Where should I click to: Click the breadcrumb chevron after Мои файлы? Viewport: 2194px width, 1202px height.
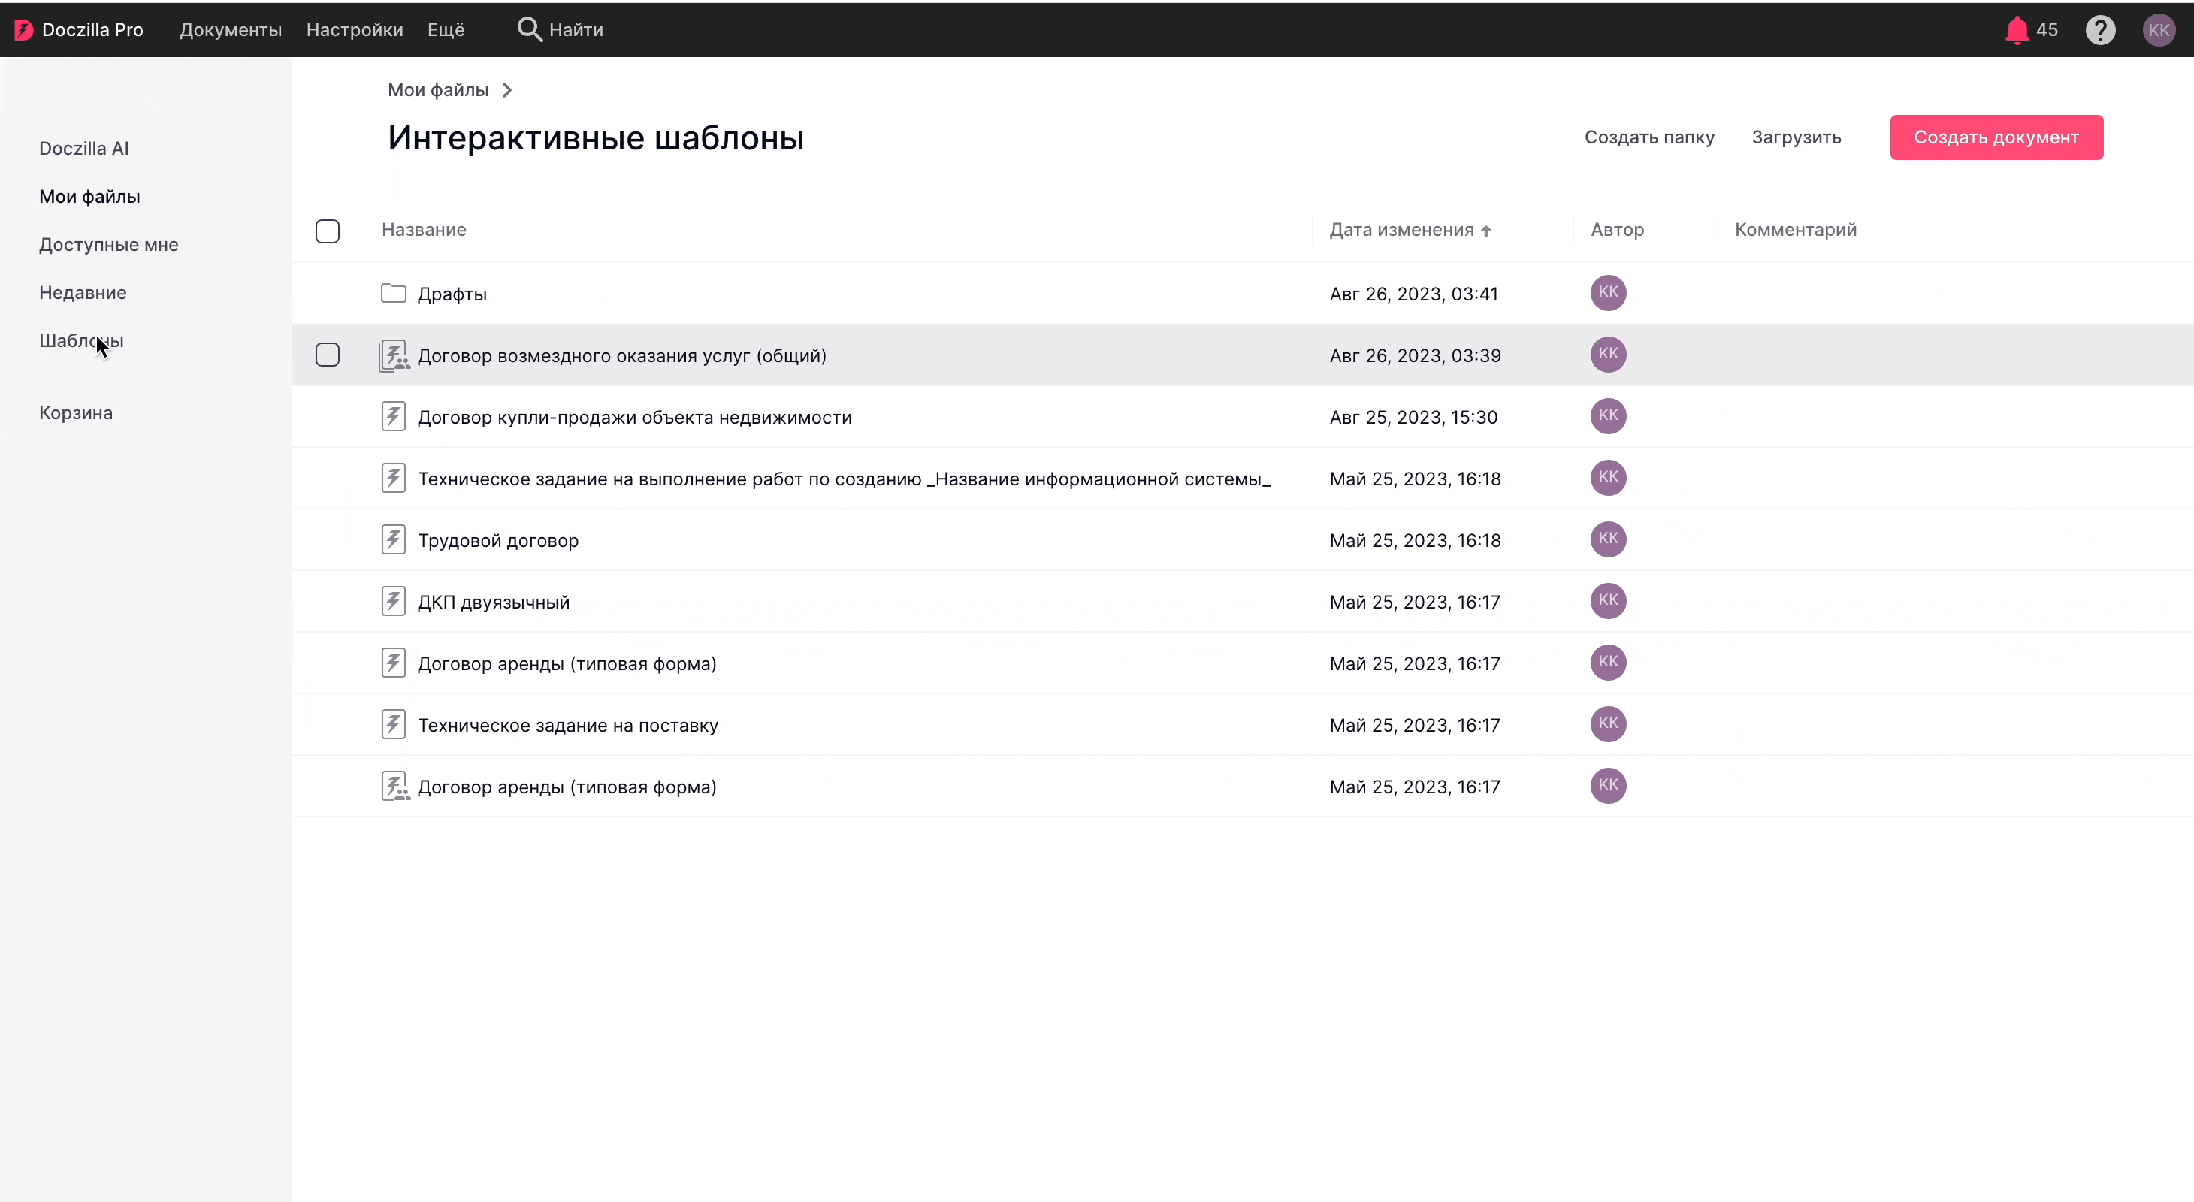click(x=506, y=90)
